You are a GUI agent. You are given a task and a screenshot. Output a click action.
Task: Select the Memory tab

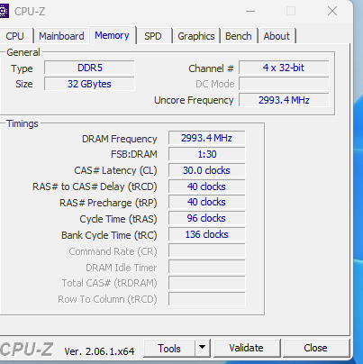pyautogui.click(x=112, y=35)
